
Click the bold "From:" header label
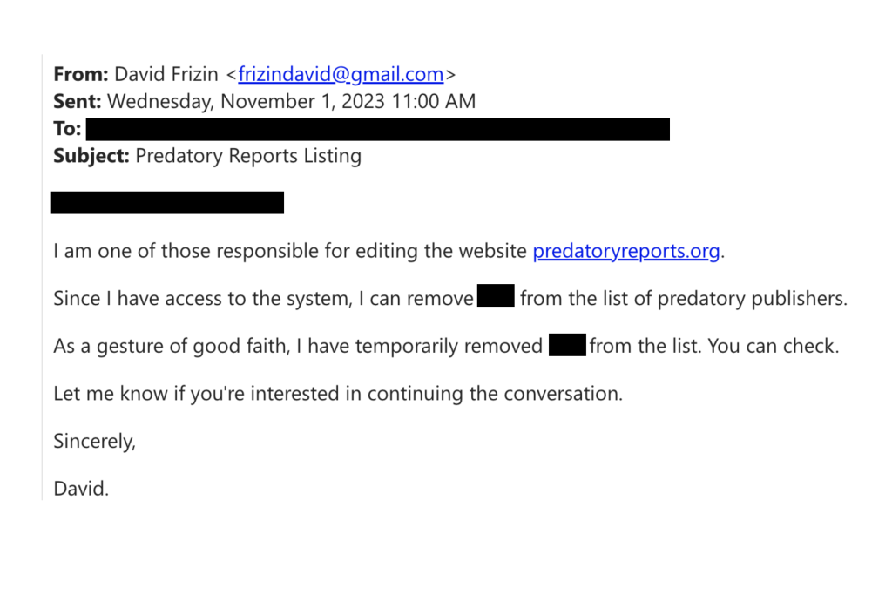(x=80, y=74)
